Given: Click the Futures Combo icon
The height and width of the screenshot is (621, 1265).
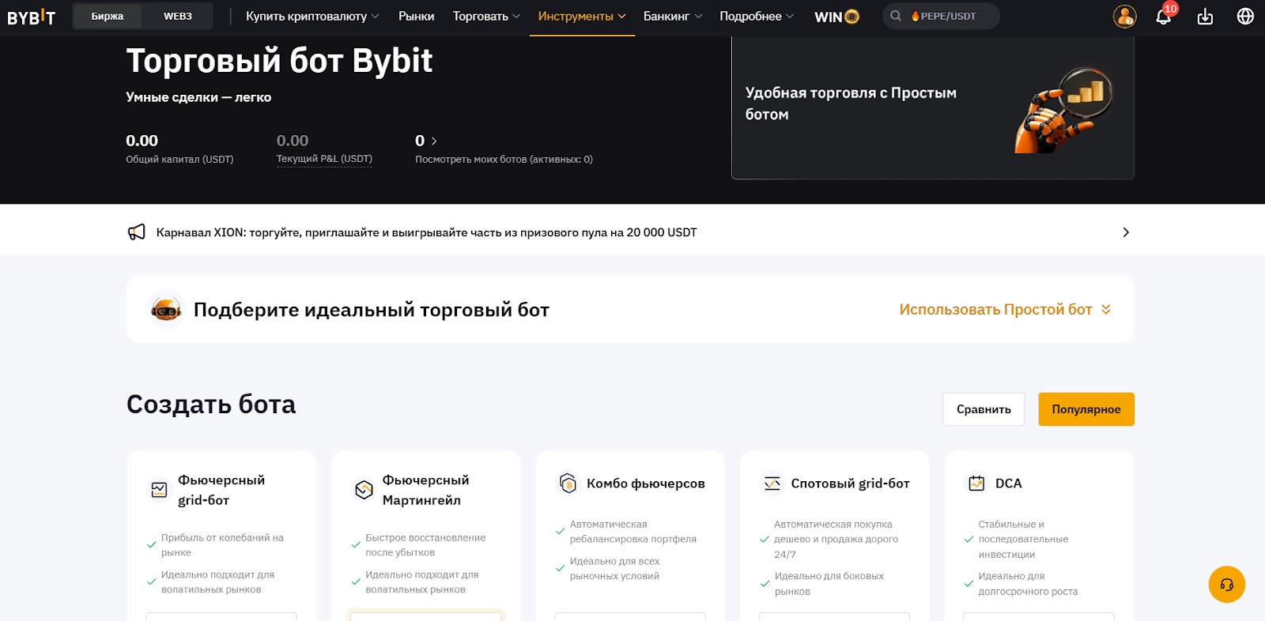Looking at the screenshot, I should coord(568,483).
